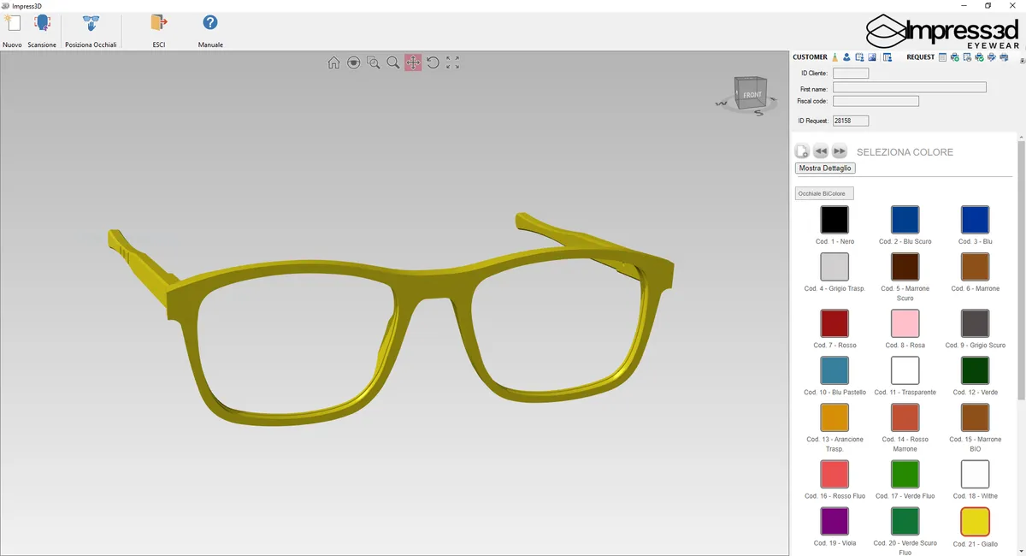The width and height of the screenshot is (1026, 556).
Task: Click the dashed-frame printer request icon
Action: point(967,57)
